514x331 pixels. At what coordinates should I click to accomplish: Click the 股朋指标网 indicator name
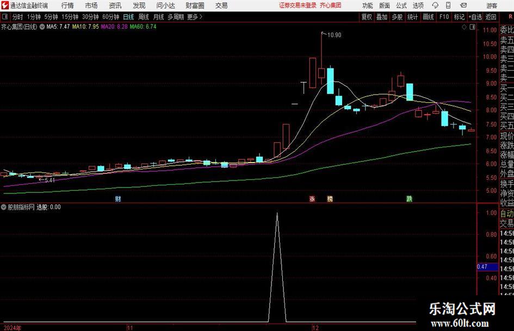coord(21,207)
